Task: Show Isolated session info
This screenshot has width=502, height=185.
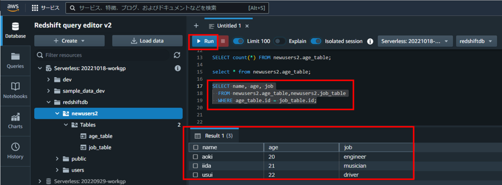Action: (370, 41)
